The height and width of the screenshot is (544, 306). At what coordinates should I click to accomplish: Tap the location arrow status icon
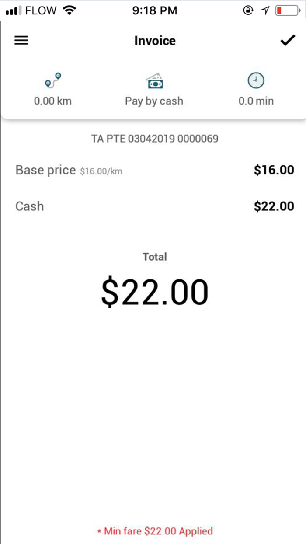tap(265, 10)
